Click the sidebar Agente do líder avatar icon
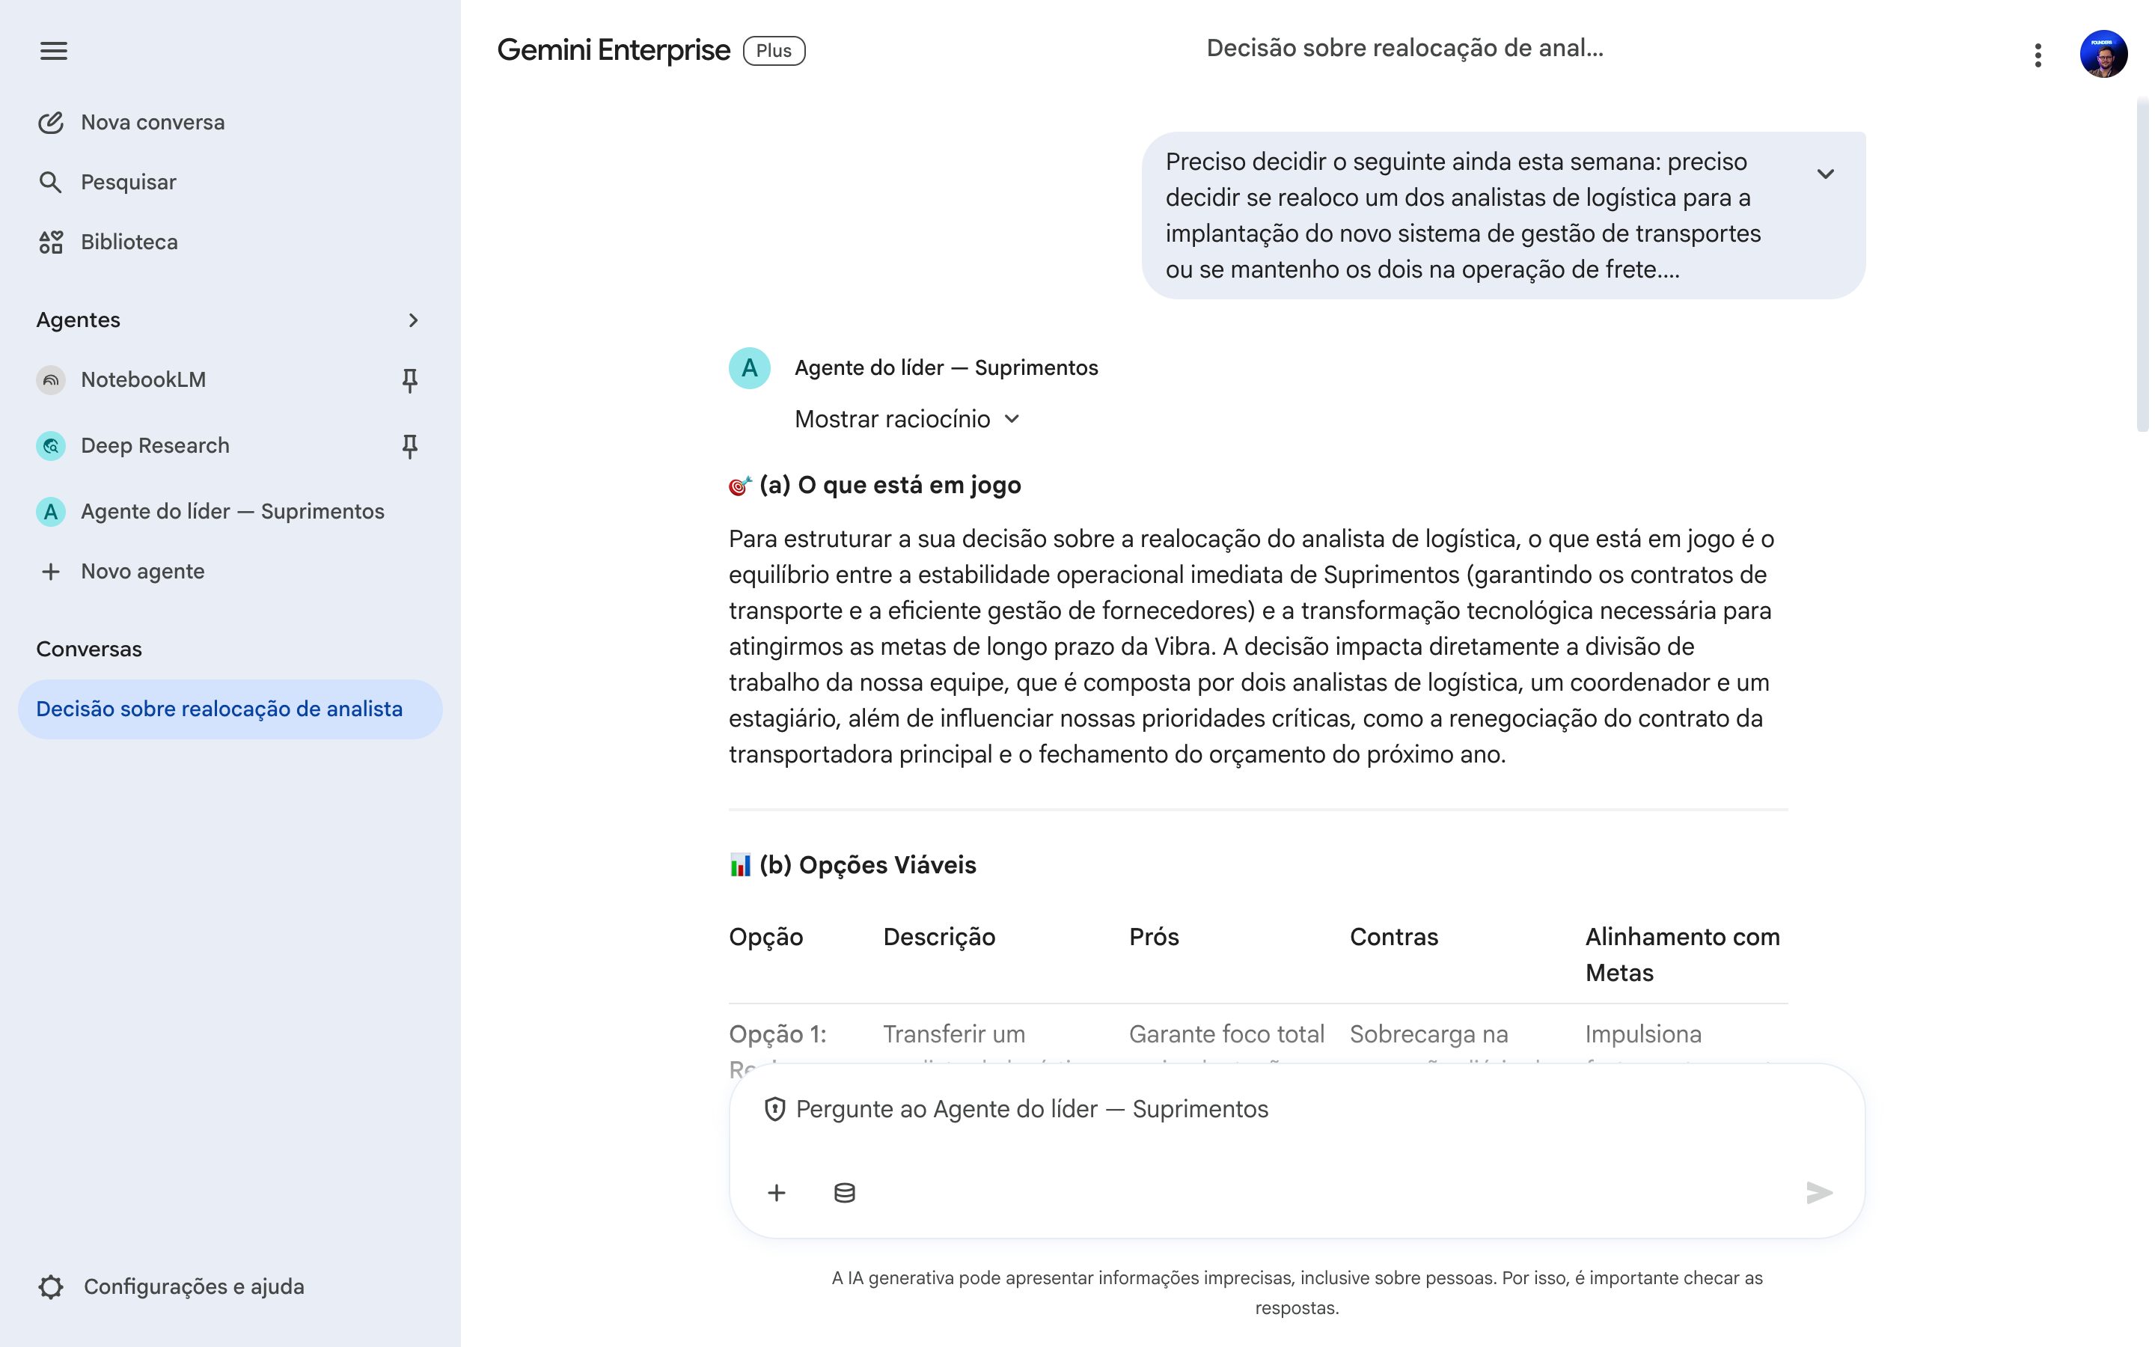The width and height of the screenshot is (2155, 1347). (x=51, y=511)
